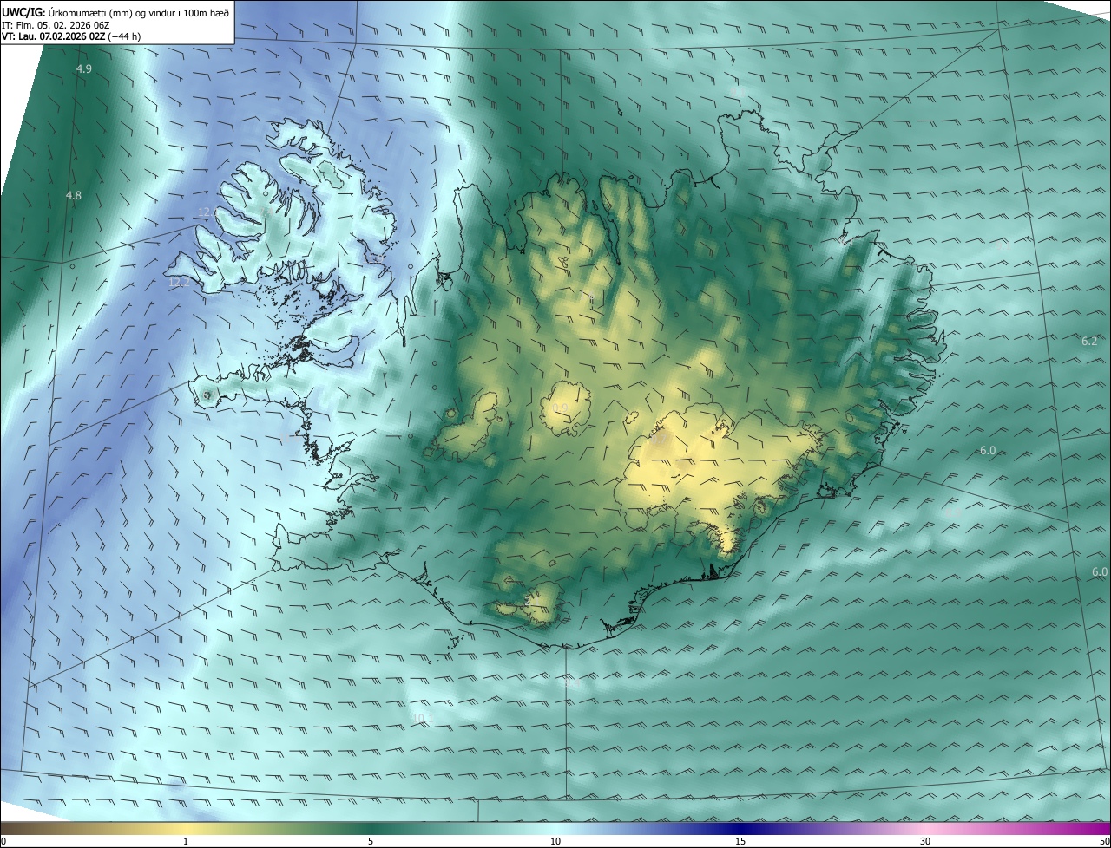Click the 12.2 value label near the Westfjords
This screenshot has width=1111, height=848.
point(179,282)
